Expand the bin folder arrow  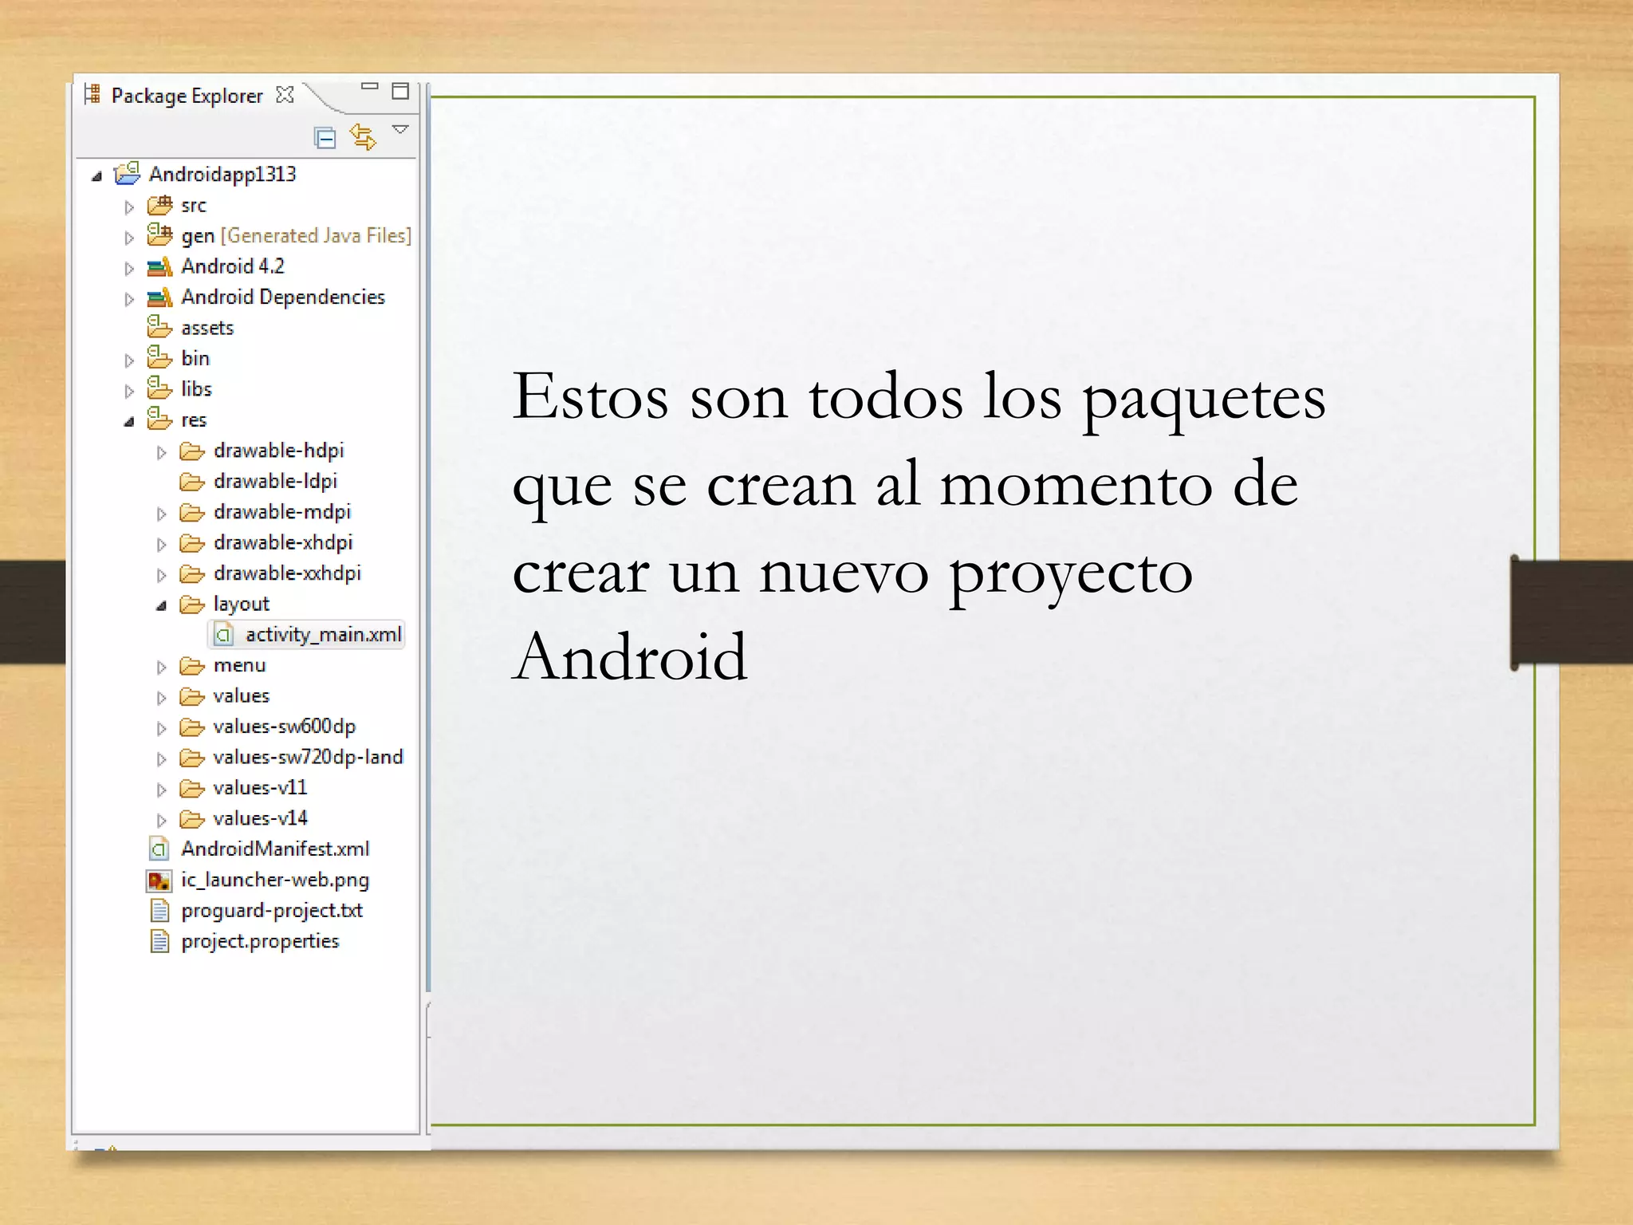[x=129, y=360]
